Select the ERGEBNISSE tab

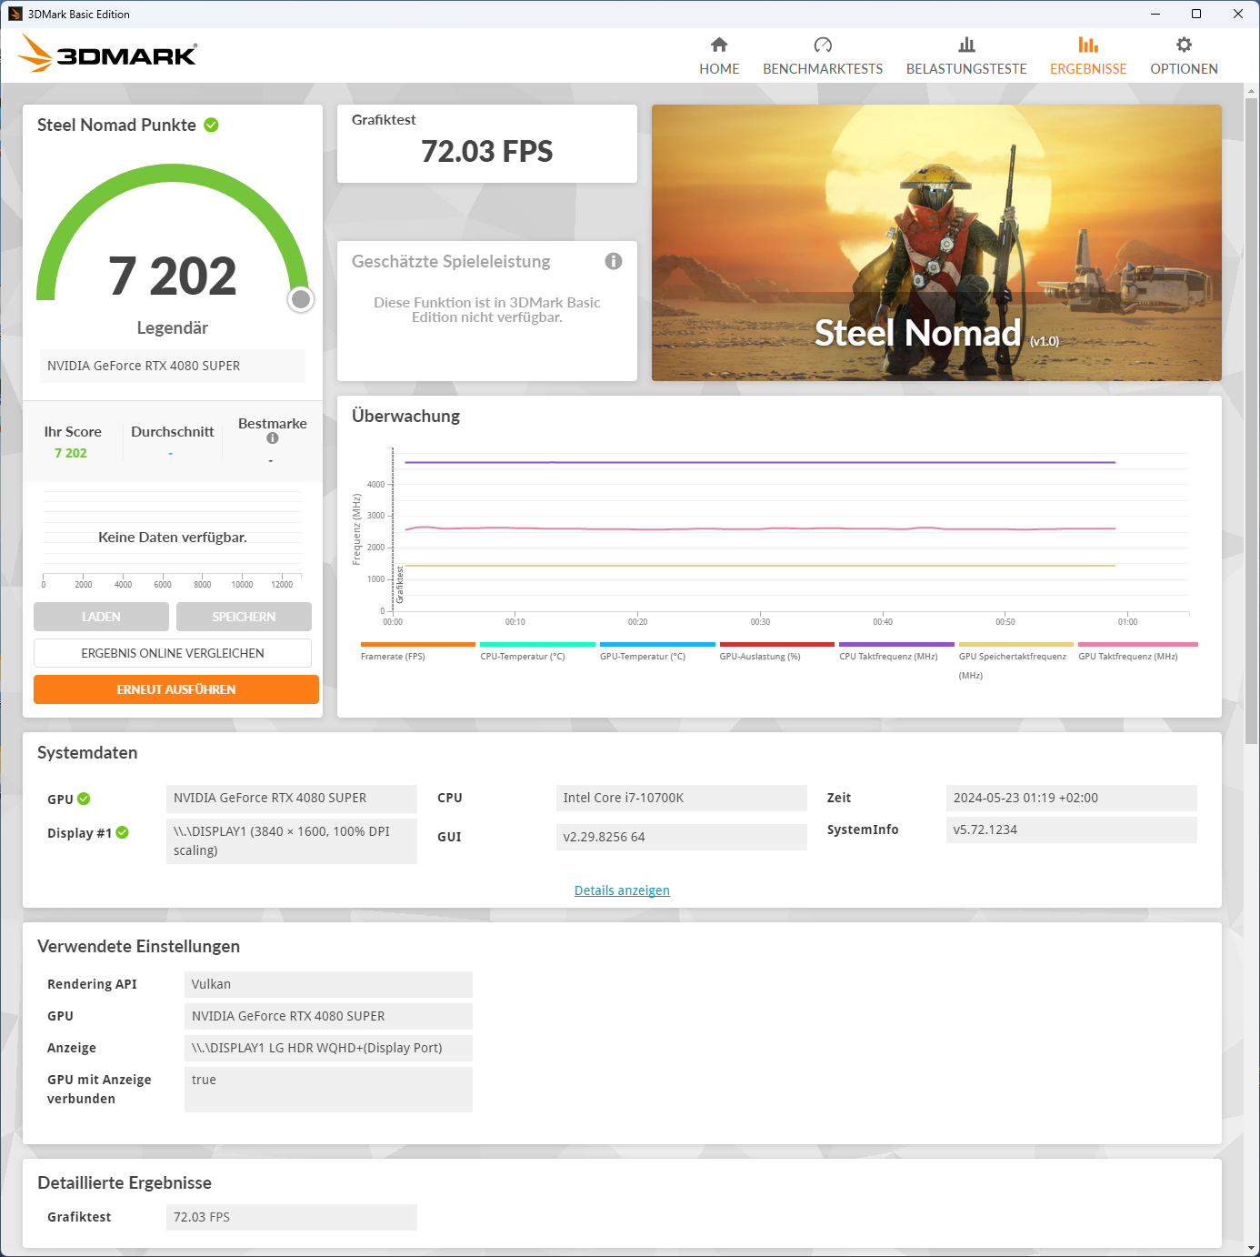1088,55
